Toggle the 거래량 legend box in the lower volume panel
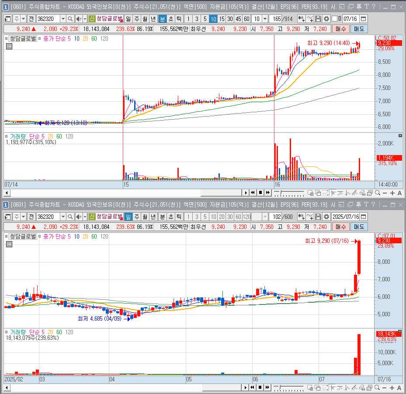Viewport: 406px width, 394px height. click(6, 332)
